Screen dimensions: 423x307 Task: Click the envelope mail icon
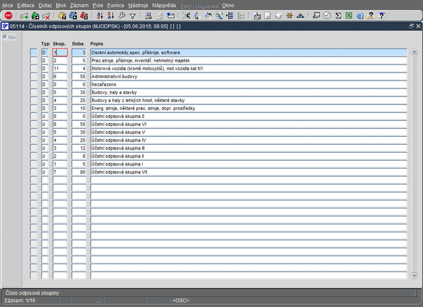170,16
